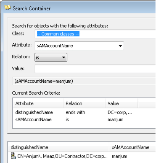The height and width of the screenshot is (163, 156).
Task: Click the Search Container window title
Action: point(32,8)
